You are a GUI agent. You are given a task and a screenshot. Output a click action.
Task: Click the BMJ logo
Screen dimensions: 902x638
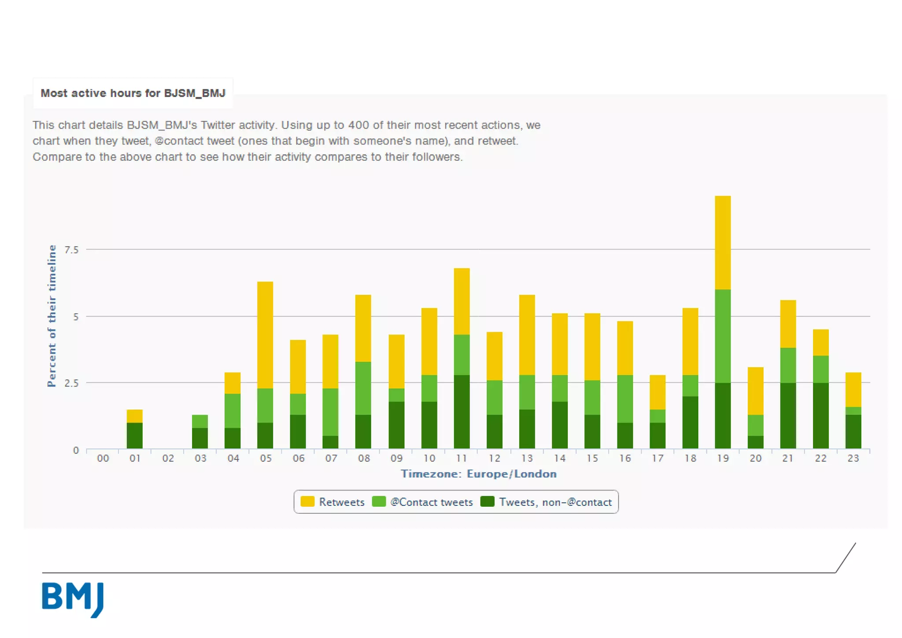[x=73, y=599]
